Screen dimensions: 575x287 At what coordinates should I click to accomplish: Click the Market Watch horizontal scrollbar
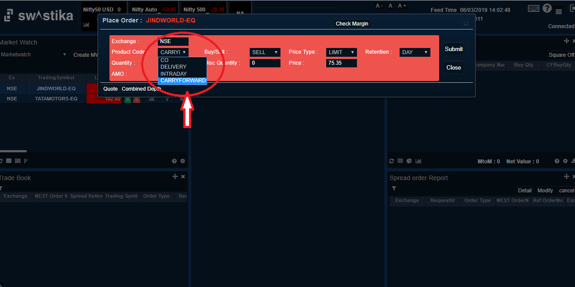[13, 151]
